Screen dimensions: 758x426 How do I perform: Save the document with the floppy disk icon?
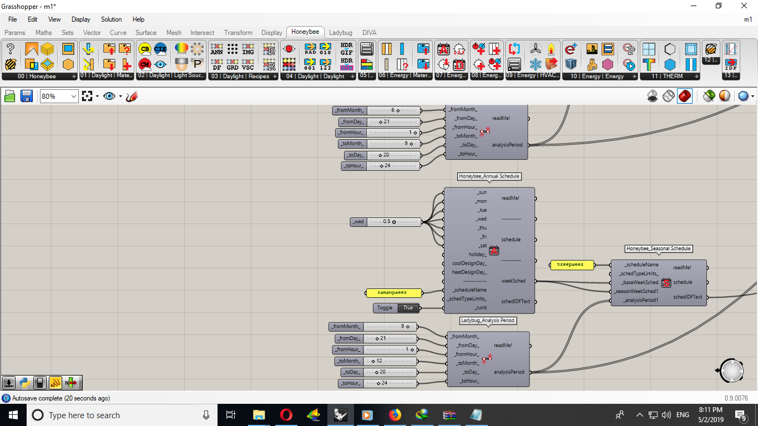(x=26, y=96)
